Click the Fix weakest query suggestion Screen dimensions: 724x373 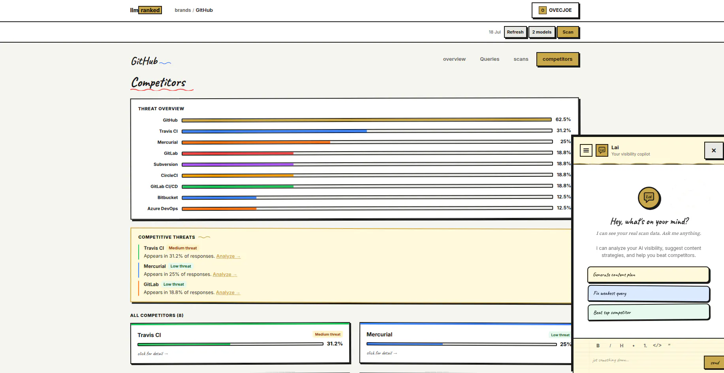648,293
